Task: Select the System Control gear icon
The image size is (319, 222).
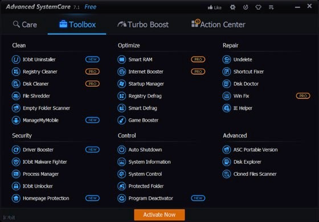Action: (x=122, y=174)
